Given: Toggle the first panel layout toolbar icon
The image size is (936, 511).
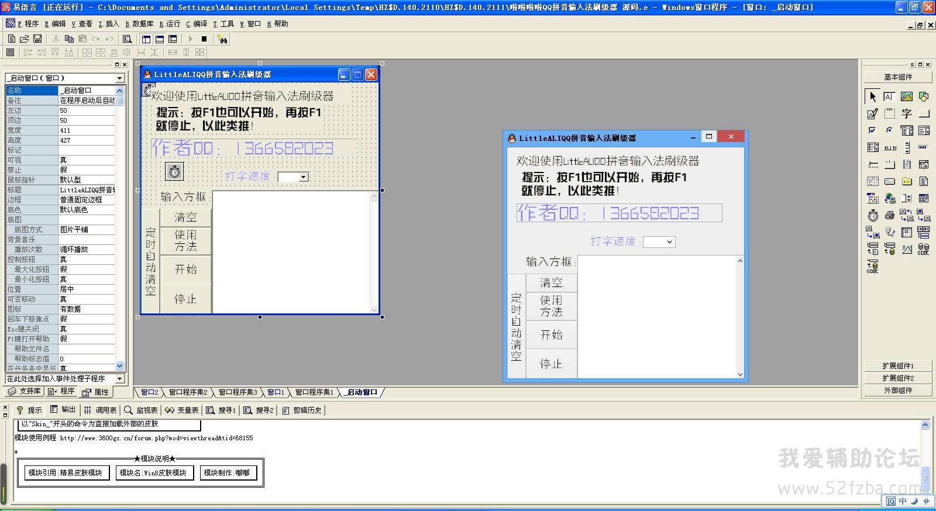Looking at the screenshot, I should (146, 39).
